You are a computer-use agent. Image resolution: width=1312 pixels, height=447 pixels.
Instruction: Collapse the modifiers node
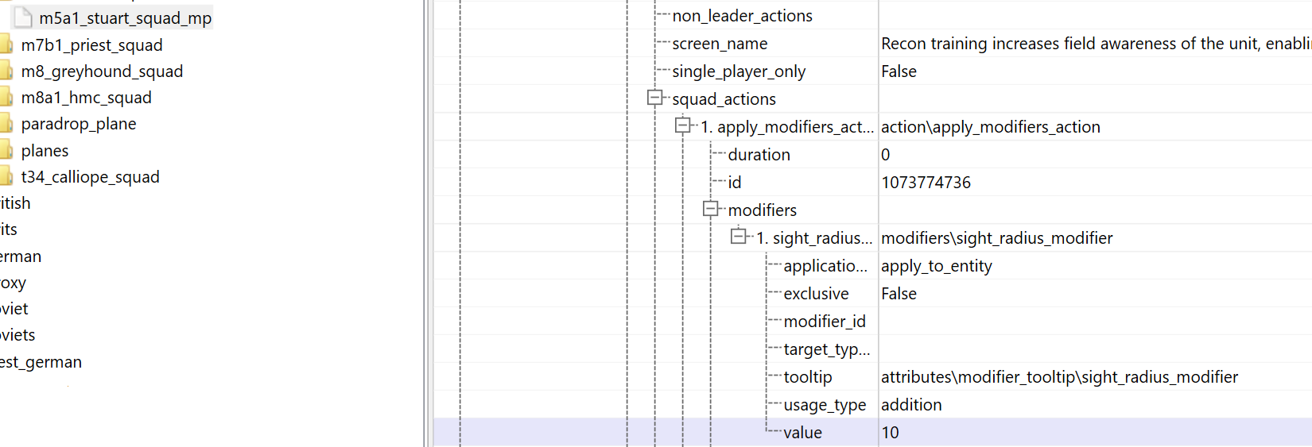711,209
